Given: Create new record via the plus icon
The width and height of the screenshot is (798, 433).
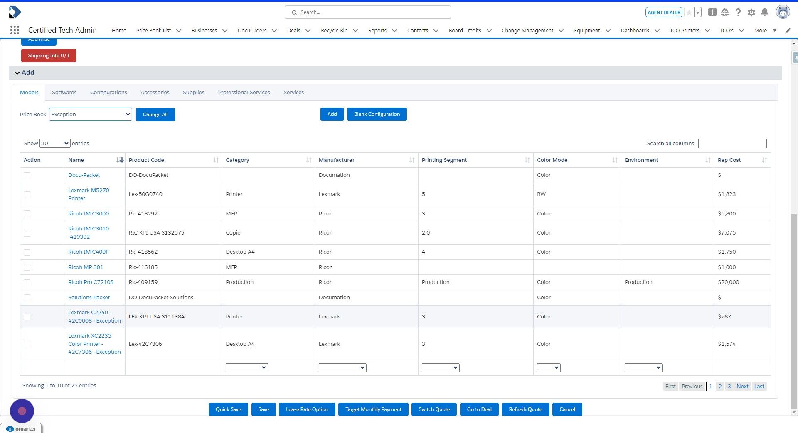Looking at the screenshot, I should tap(712, 12).
